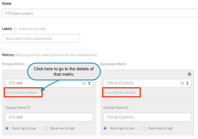Remove the Secondary Metric card
The width and height of the screenshot is (198, 139).
pyautogui.click(x=189, y=74)
